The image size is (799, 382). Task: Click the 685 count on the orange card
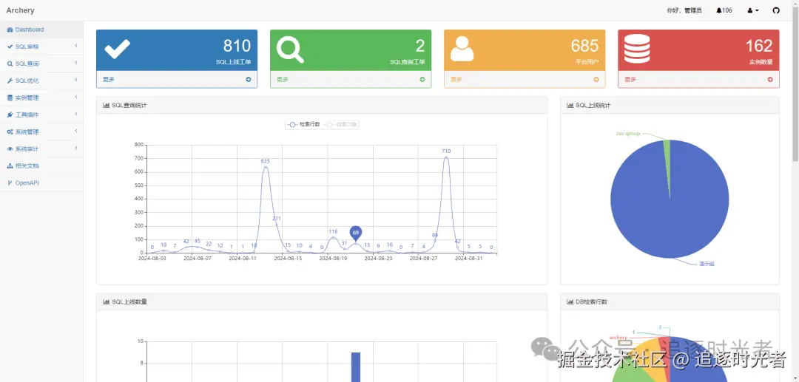pos(584,46)
